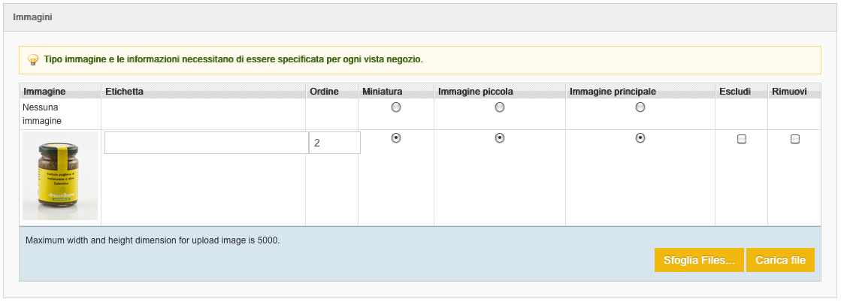The height and width of the screenshot is (302, 841).
Task: Click the lightbulb notice icon
Action: (32, 59)
